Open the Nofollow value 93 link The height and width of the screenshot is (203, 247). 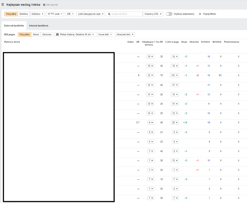coord(220,75)
